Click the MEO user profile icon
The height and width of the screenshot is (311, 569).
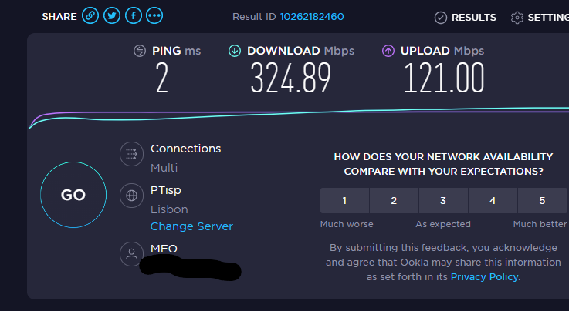tap(131, 253)
